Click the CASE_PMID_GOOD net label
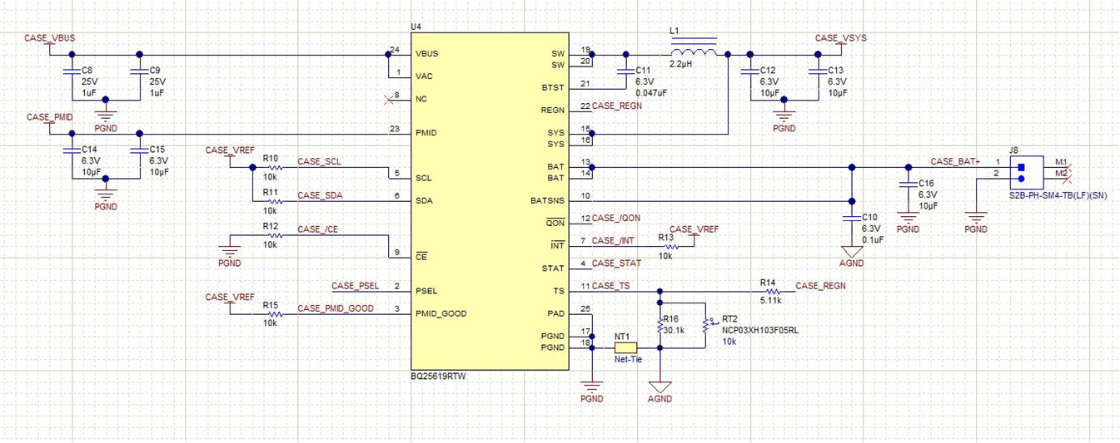The image size is (1120, 443). [x=336, y=308]
